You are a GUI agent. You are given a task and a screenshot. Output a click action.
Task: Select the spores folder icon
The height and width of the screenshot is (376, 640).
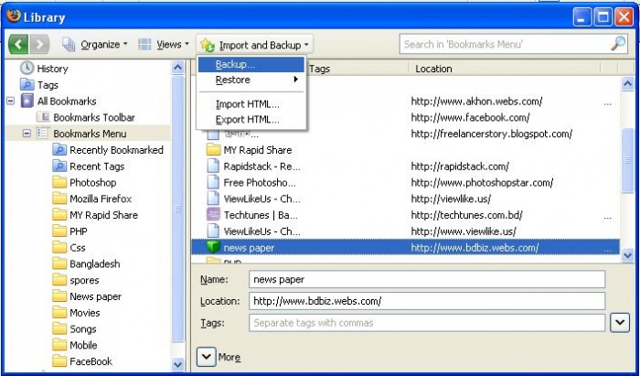pyautogui.click(x=59, y=280)
